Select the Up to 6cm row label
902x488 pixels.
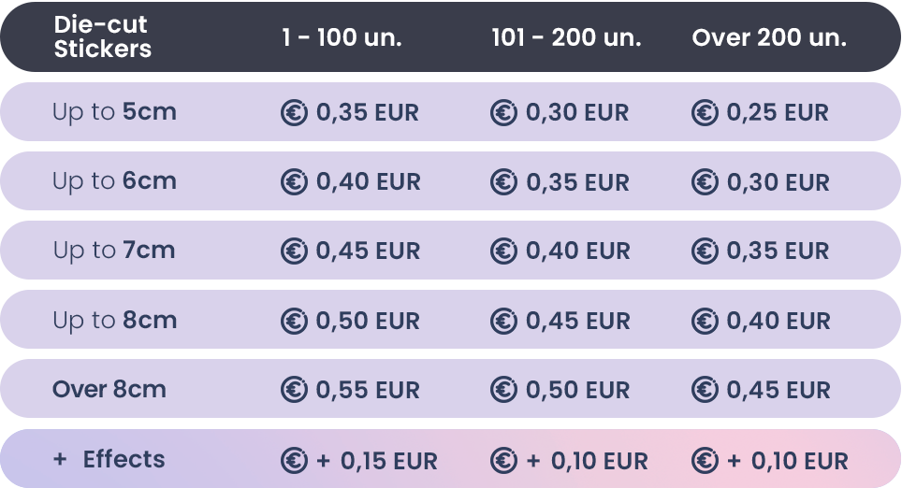[x=114, y=181]
